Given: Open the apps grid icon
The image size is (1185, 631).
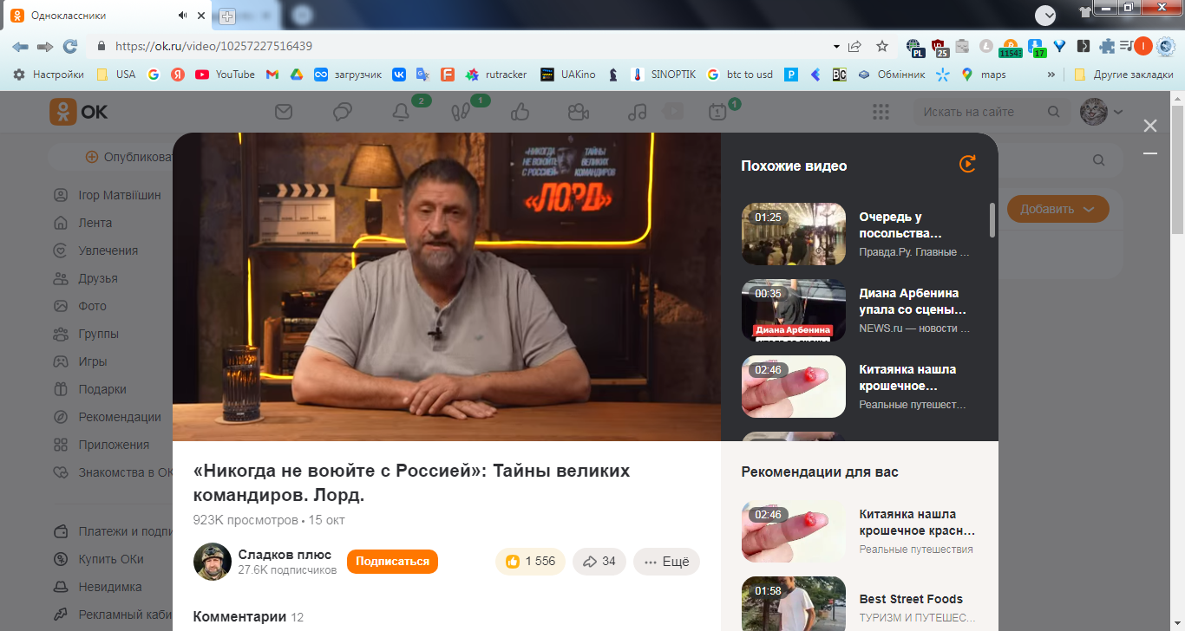Looking at the screenshot, I should click(x=881, y=112).
